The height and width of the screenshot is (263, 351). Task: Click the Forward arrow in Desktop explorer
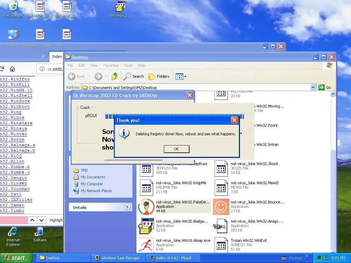98,76
